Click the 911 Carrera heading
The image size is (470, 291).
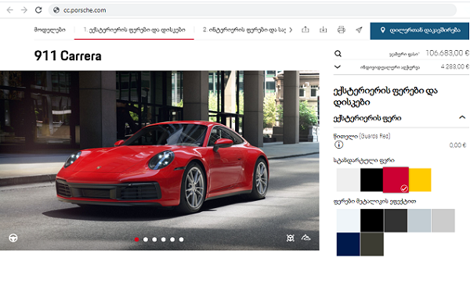67,56
